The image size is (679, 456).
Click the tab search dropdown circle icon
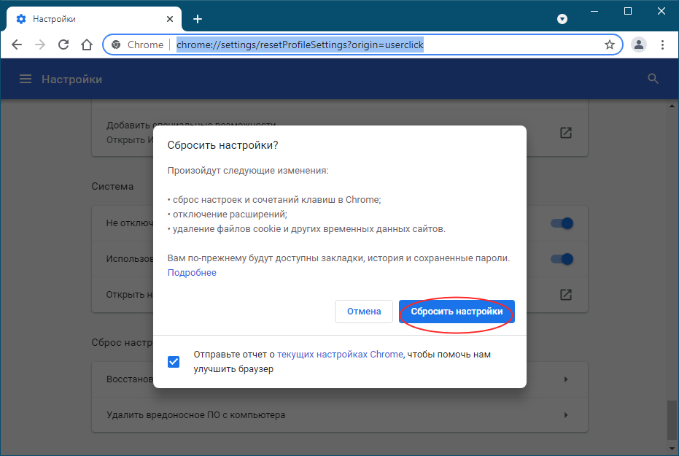point(562,19)
